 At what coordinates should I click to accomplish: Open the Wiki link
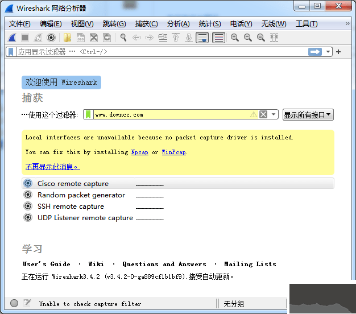pos(96,264)
